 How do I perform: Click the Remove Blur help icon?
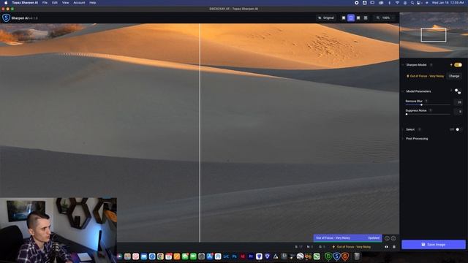click(x=426, y=101)
